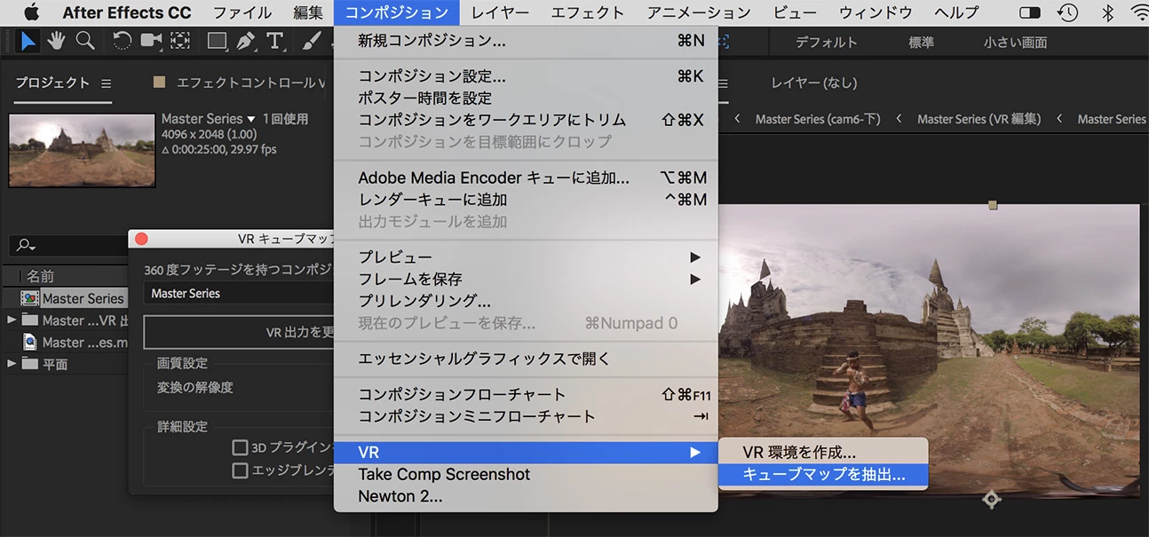
Task: Click the Master Series composition icon in project list
Action: 29,299
